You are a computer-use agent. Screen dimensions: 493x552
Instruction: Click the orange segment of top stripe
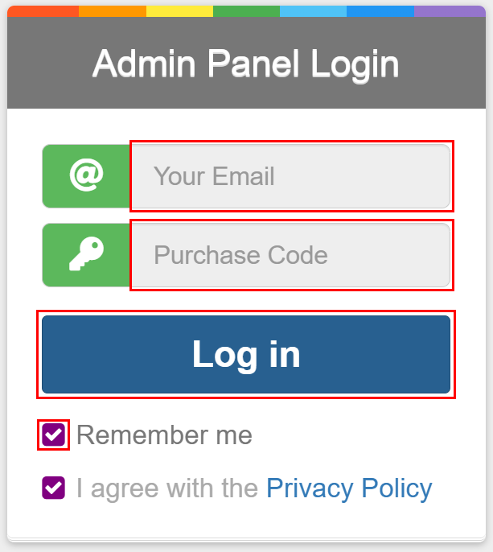point(113,11)
